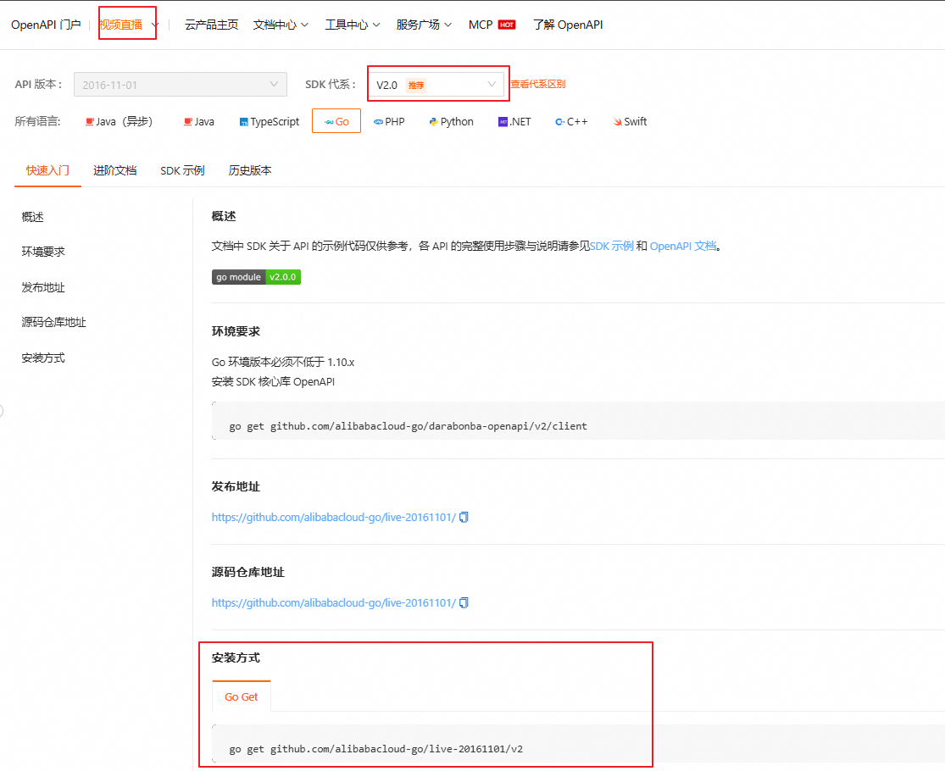Click the 安装 SDK 核心库 OpenAPI text
The image size is (945, 771).
pos(273,381)
